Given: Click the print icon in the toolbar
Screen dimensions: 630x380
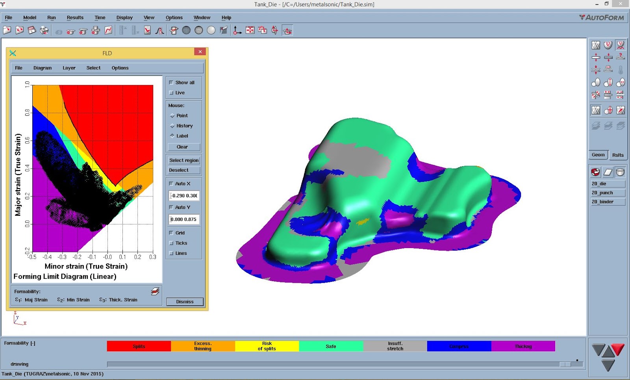Looking at the screenshot, I should pos(44,30).
